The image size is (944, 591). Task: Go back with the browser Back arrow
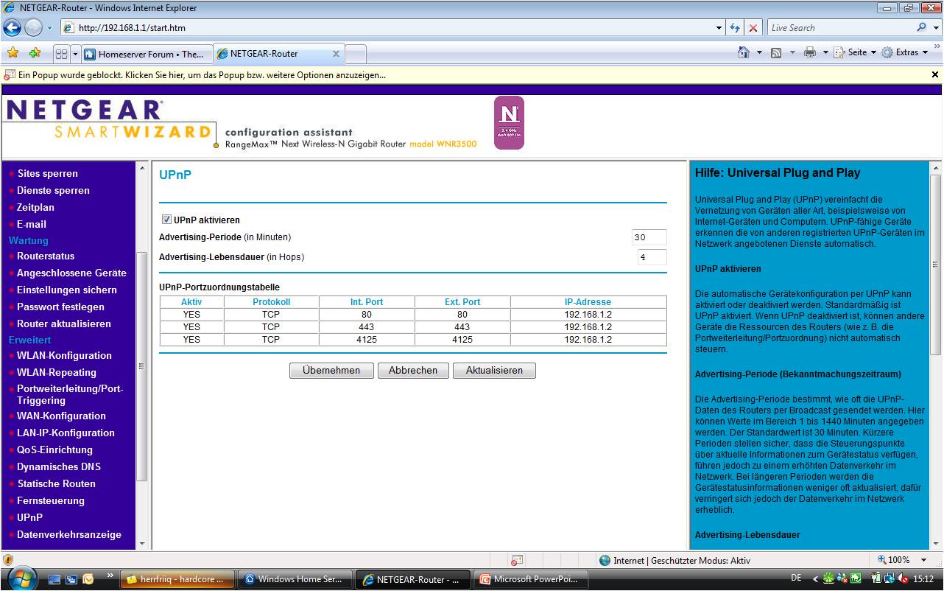pos(13,28)
